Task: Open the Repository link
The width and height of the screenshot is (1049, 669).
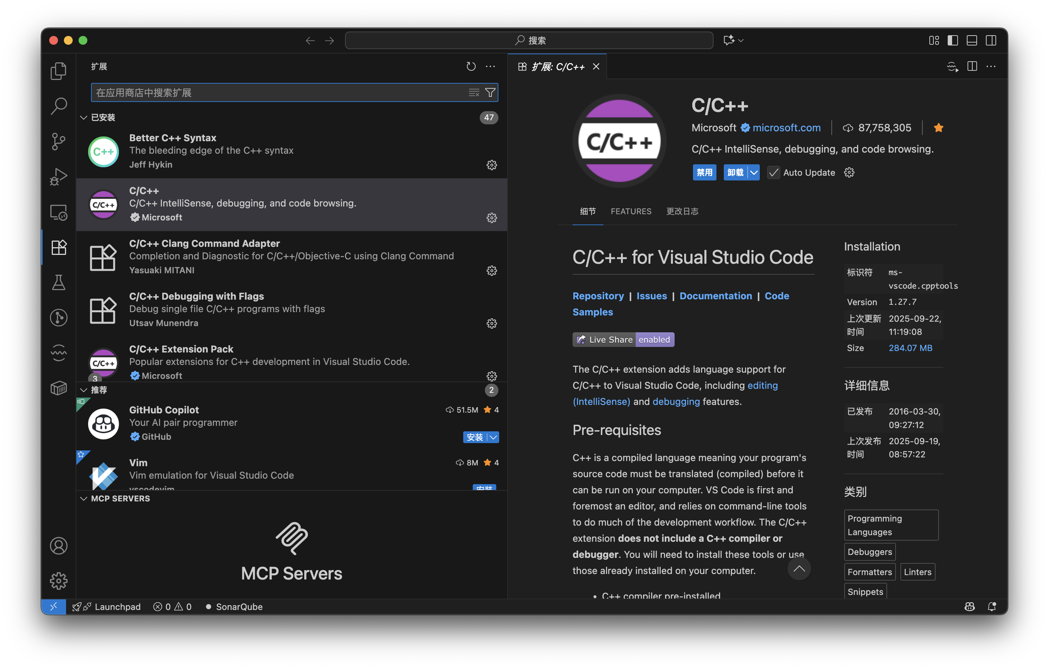Action: pyautogui.click(x=598, y=296)
